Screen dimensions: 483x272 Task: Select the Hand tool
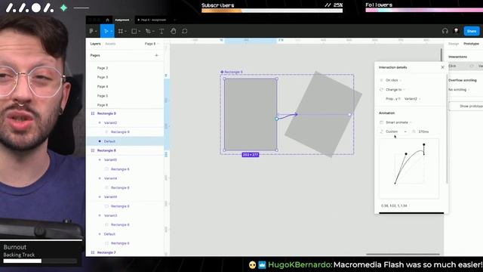[173, 31]
